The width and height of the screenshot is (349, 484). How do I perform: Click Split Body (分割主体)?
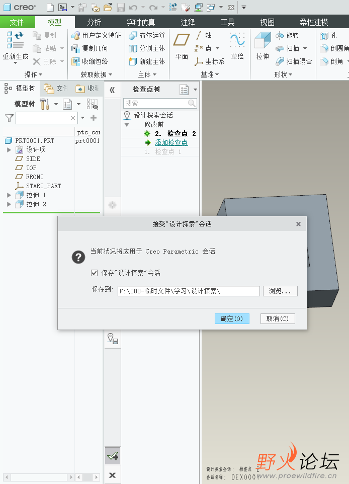click(x=147, y=48)
